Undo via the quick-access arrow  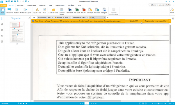[x=21, y=1]
